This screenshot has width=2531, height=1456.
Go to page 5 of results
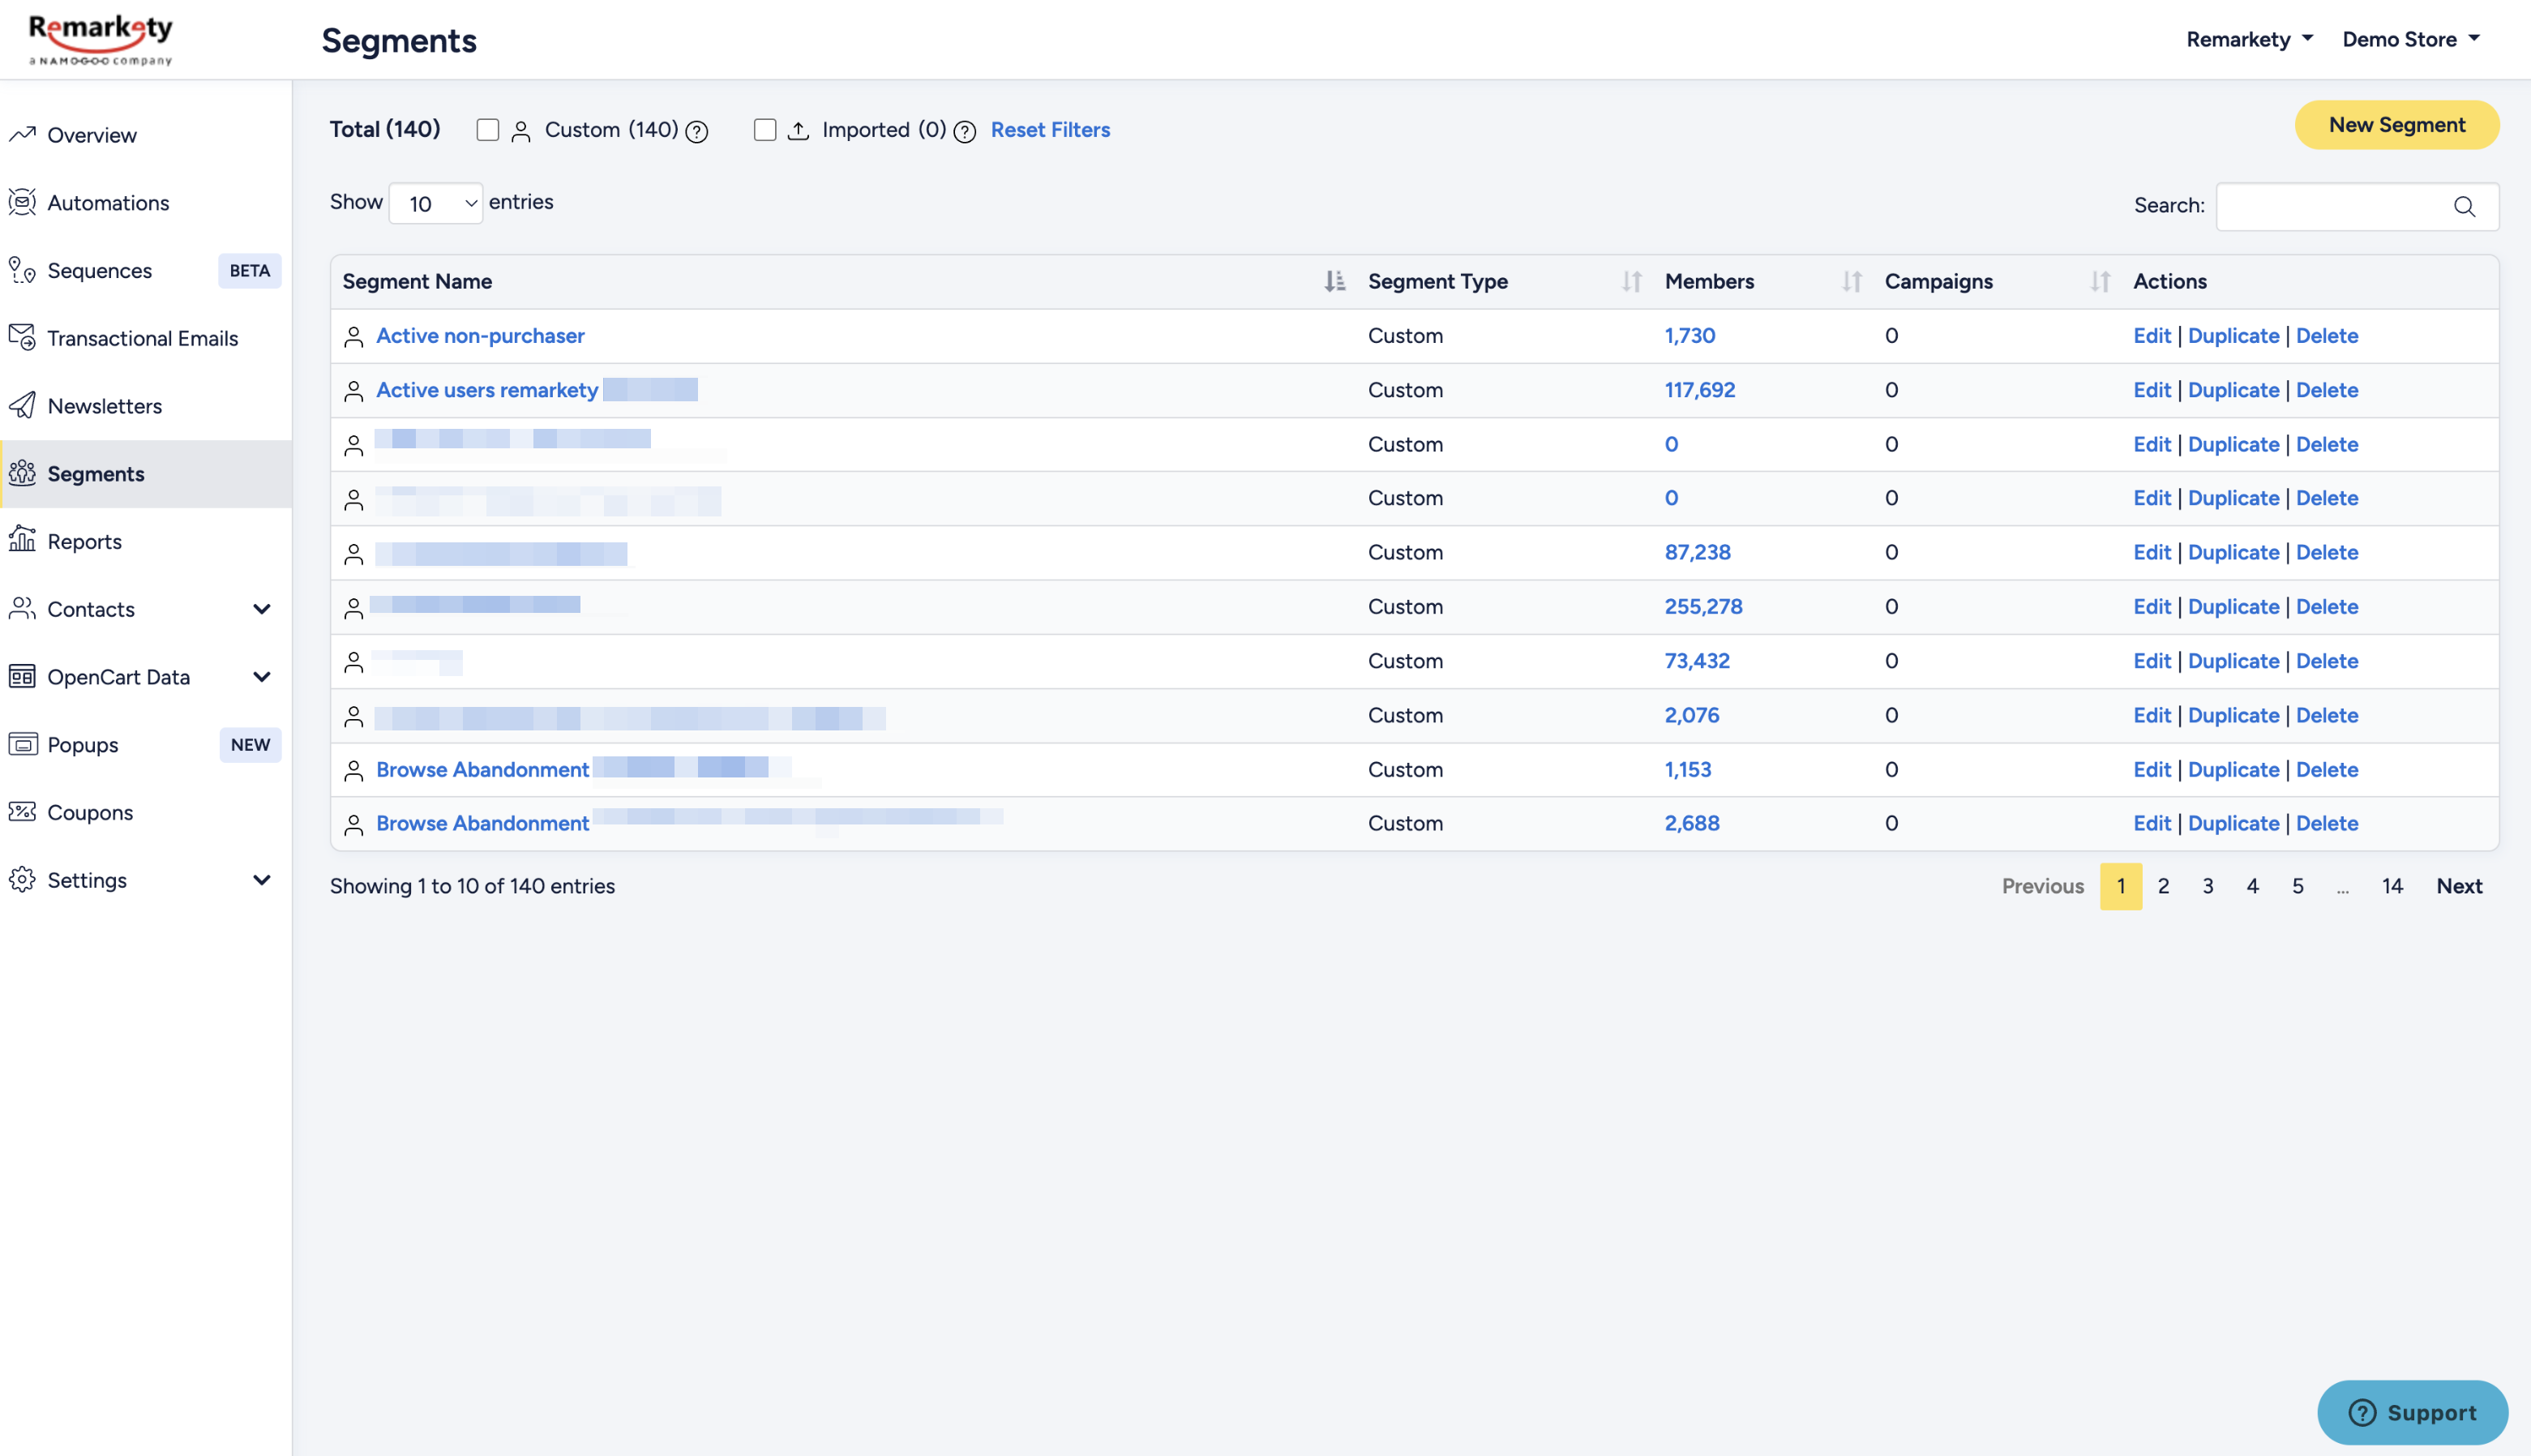(x=2298, y=885)
